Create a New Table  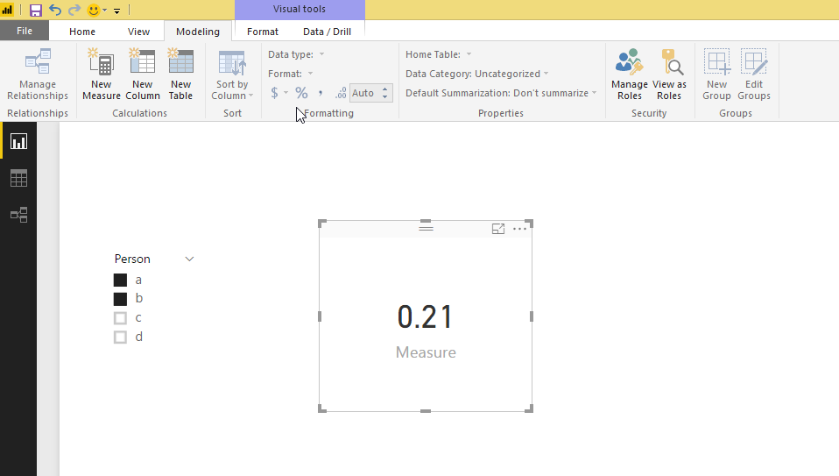tap(181, 75)
